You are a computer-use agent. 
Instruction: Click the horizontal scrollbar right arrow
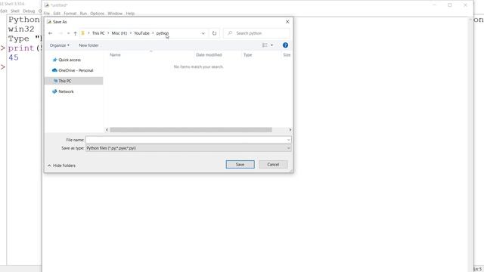(x=290, y=130)
